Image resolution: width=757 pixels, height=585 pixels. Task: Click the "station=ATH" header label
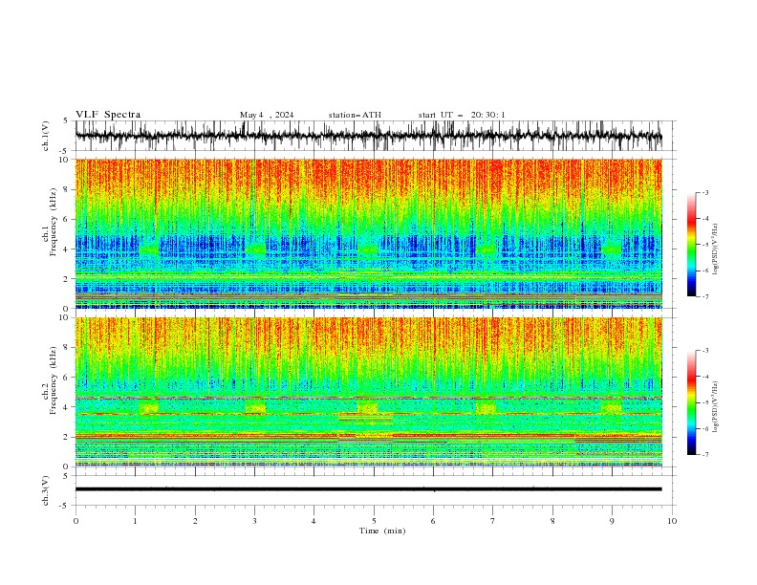355,115
